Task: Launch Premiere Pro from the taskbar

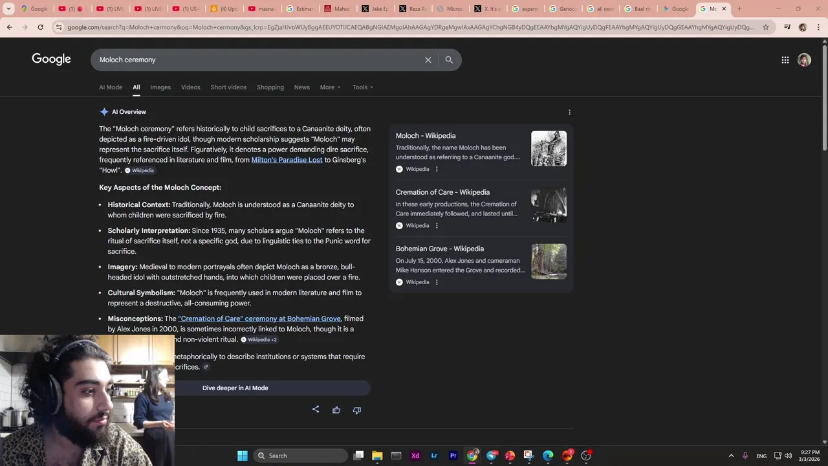Action: click(x=453, y=456)
